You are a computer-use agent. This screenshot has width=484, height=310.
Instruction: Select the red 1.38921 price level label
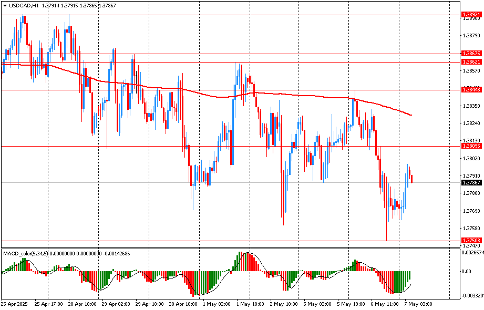click(471, 14)
